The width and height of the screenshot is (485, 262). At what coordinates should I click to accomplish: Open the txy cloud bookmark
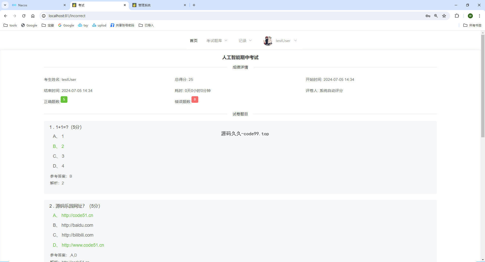tap(83, 25)
